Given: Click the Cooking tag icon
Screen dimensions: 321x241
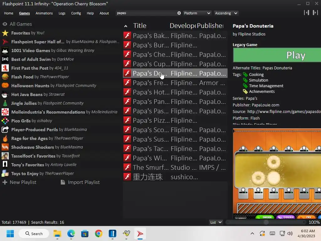Looking at the screenshot, I should (x=245, y=75).
